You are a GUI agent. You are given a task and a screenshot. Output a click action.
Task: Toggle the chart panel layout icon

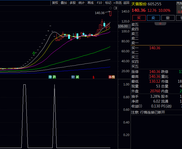(x=115, y=8)
